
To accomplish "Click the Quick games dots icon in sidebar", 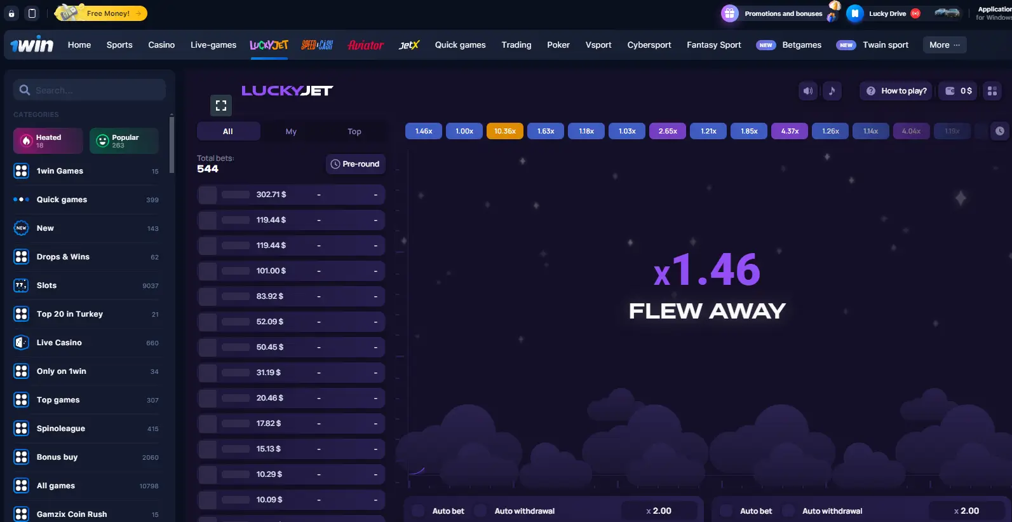I will [21, 200].
